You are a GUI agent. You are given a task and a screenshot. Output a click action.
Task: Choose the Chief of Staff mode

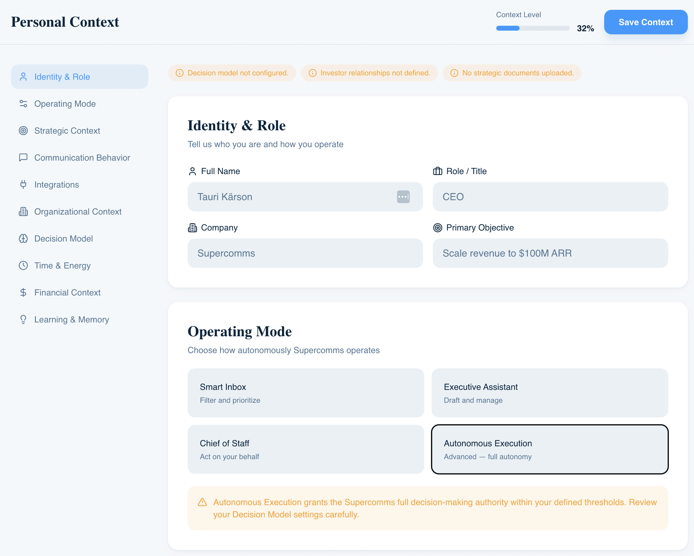pos(306,449)
